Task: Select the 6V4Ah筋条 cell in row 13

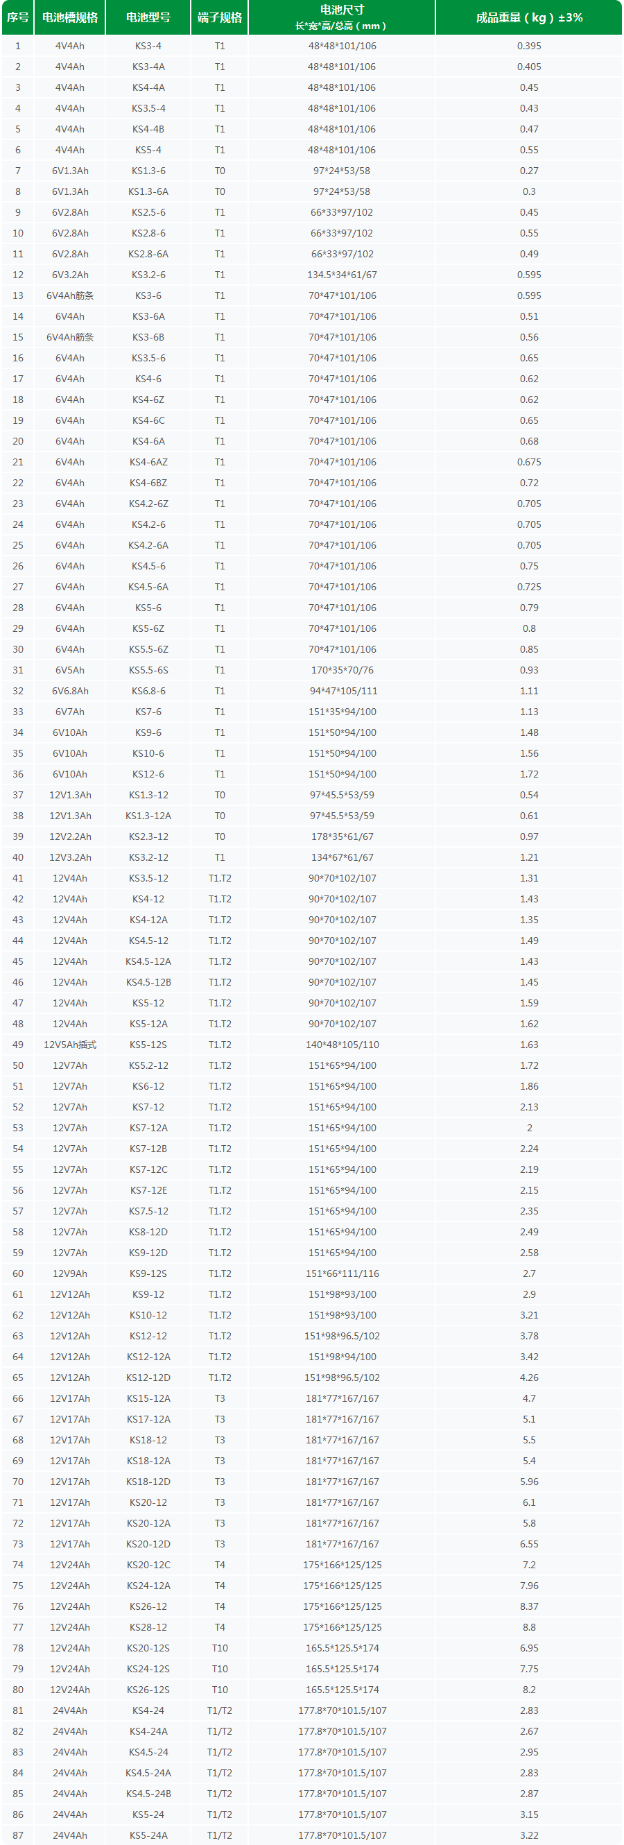Action: pyautogui.click(x=69, y=295)
